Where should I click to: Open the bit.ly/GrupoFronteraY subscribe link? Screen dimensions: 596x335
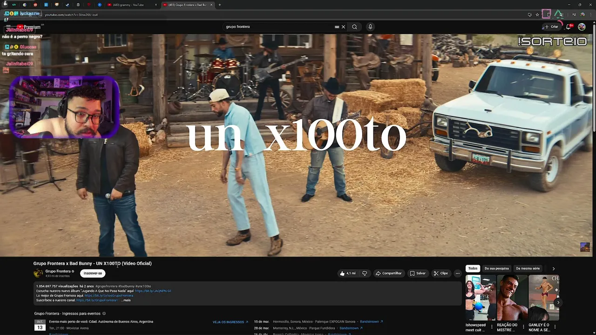click(97, 300)
